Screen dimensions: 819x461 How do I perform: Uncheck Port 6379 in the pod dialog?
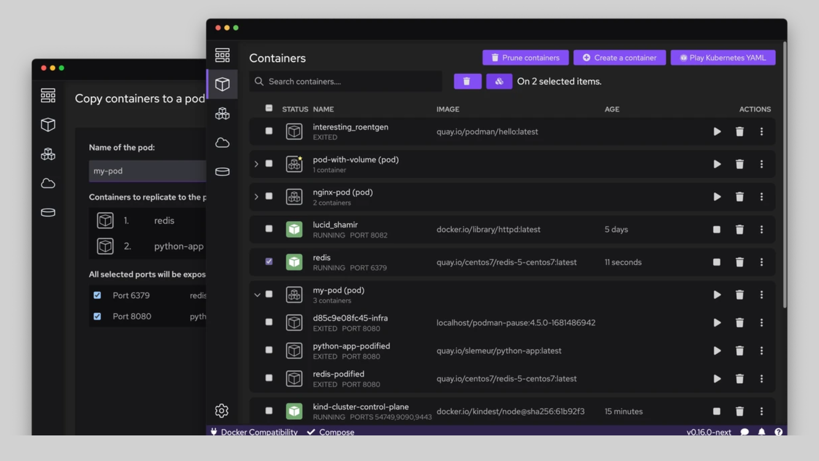[97, 295]
